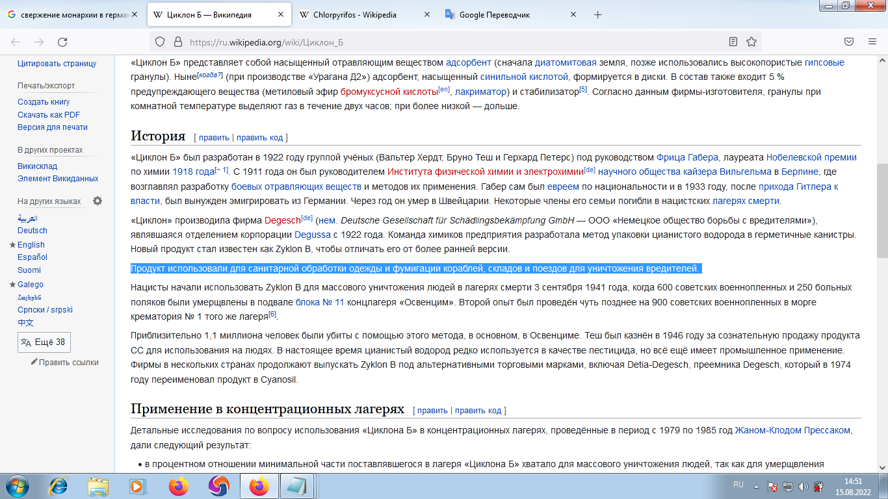Open the "Фрица Габера" article link
Screen dimensions: 888x499
pyautogui.click(x=687, y=157)
